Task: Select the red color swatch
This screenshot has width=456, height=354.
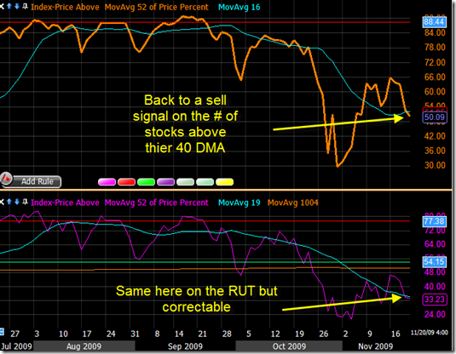Action: (126, 182)
